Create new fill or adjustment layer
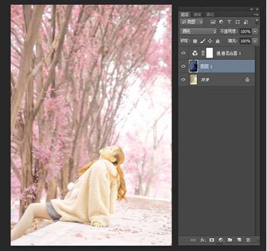 coord(221,240)
